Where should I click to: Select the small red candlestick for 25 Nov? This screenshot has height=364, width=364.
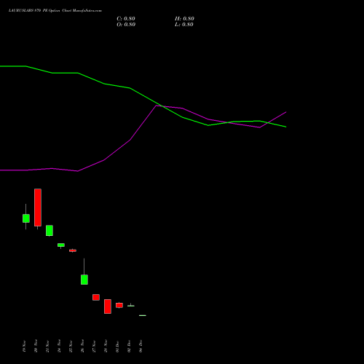pyautogui.click(x=73, y=250)
